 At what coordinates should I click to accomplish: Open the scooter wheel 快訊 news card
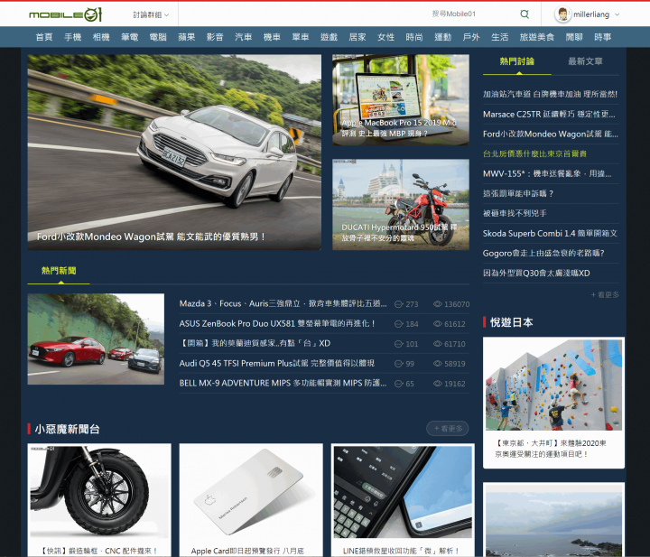(99, 500)
